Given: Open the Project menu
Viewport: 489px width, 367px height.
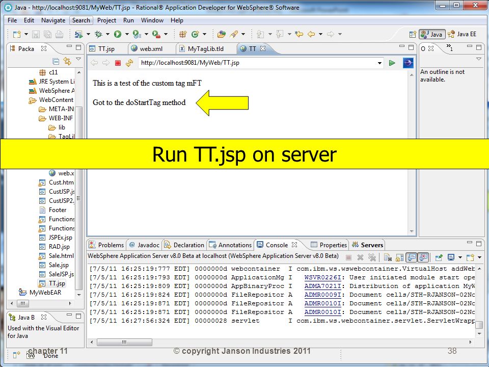Looking at the screenshot, I should (x=106, y=20).
